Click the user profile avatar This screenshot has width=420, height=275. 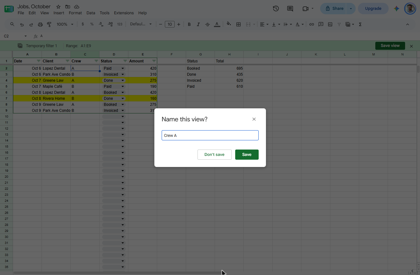click(410, 9)
